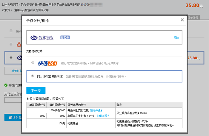The width and height of the screenshot is (209, 136).
Task: Click the 兴业银行客服热线: 95561 text
Action: tap(132, 113)
